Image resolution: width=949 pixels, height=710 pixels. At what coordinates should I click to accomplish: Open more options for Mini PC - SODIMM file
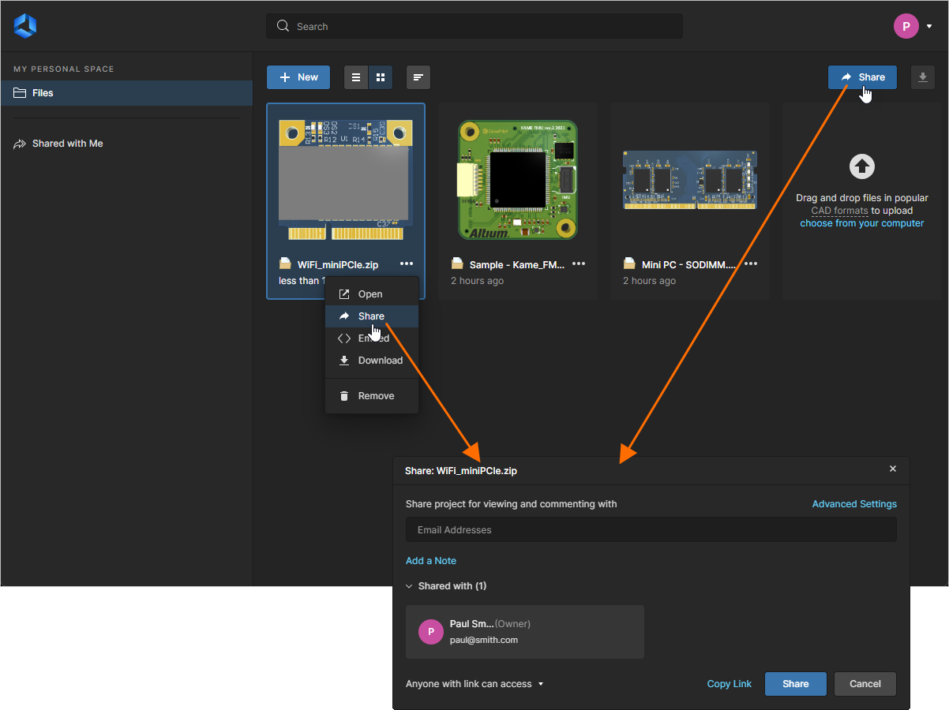coord(750,263)
